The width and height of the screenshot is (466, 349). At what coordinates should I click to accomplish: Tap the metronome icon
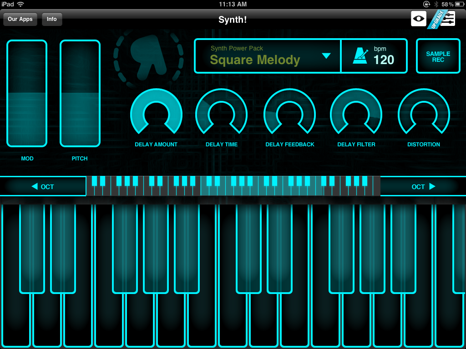click(360, 56)
